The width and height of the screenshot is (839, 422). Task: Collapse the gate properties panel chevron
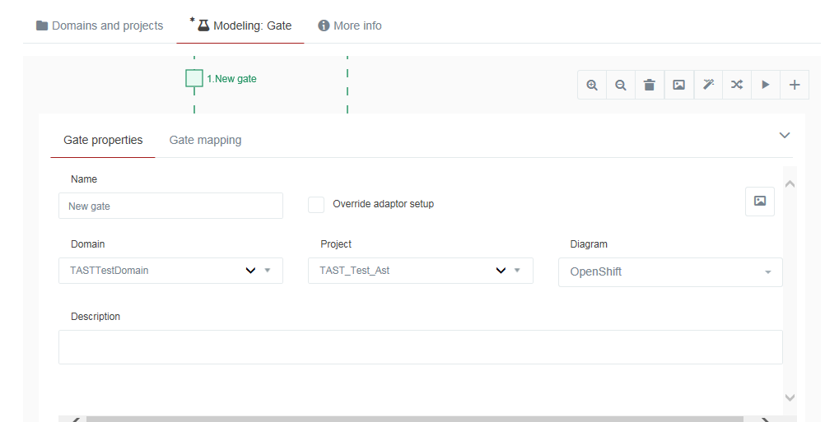pos(785,135)
